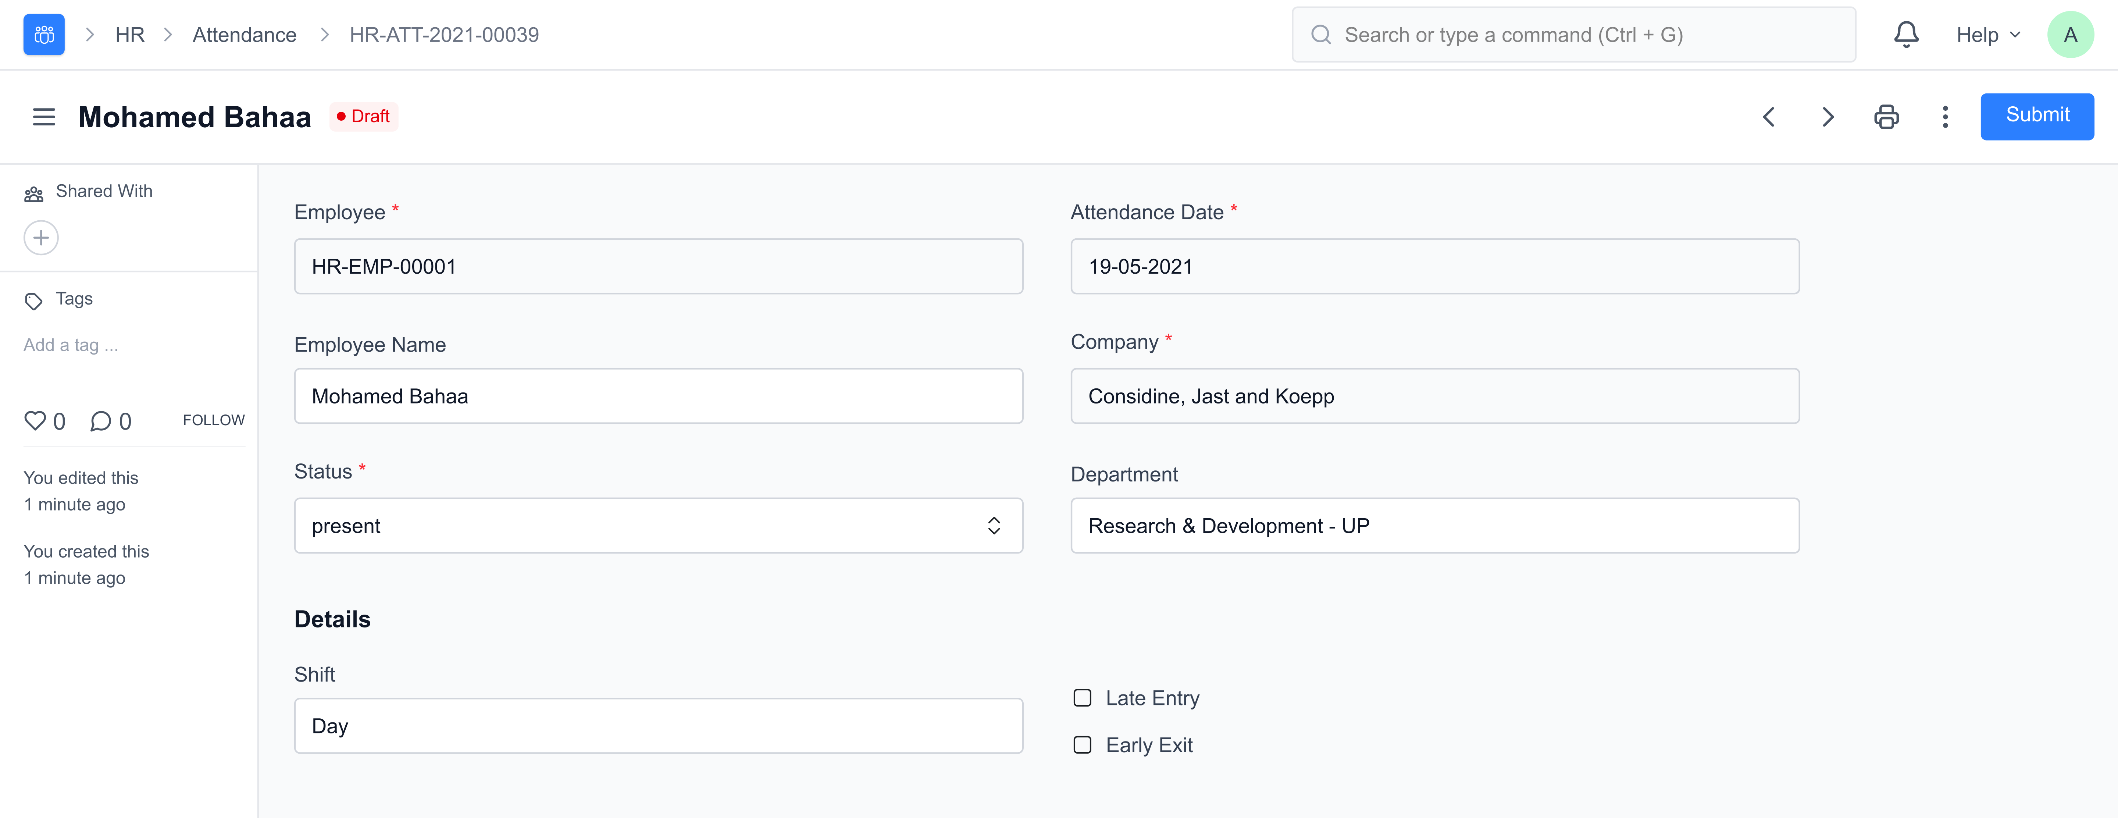Click the Shift field containing Day
The height and width of the screenshot is (818, 2118).
(658, 726)
